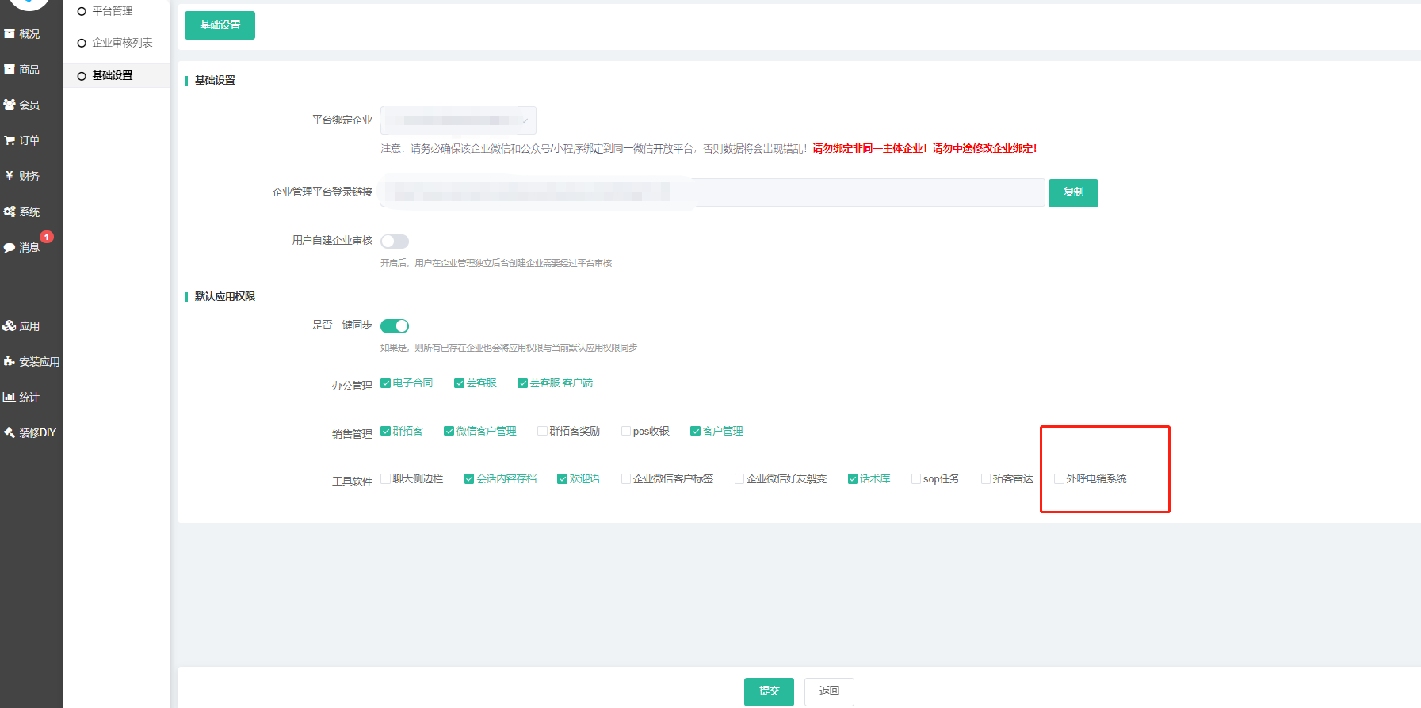This screenshot has height=708, width=1421.
Task: Go to 商品 products in sidebar
Action: point(22,70)
